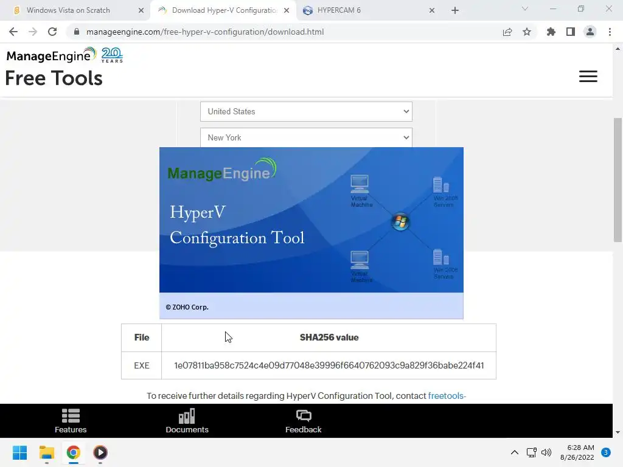Click the scrollbar down arrow
The image size is (623, 467).
tap(618, 432)
